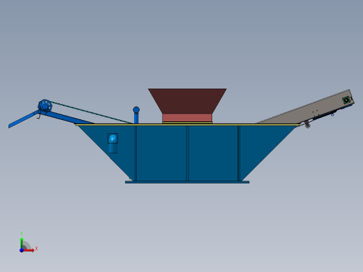363x272 pixels.
Task: Click the blue Z-axis ball at triad origin
Action: [22, 250]
